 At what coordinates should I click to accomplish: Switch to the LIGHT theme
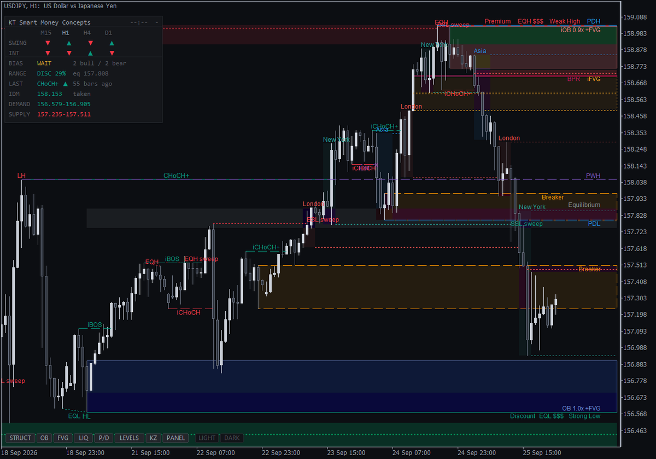click(207, 438)
